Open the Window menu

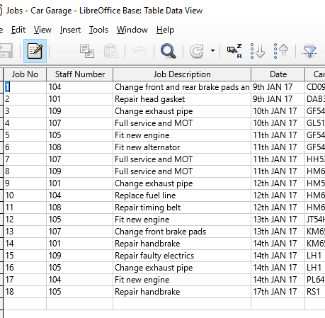(x=132, y=30)
